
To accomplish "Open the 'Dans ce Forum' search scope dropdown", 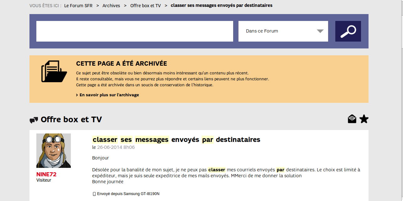I will point(283,31).
